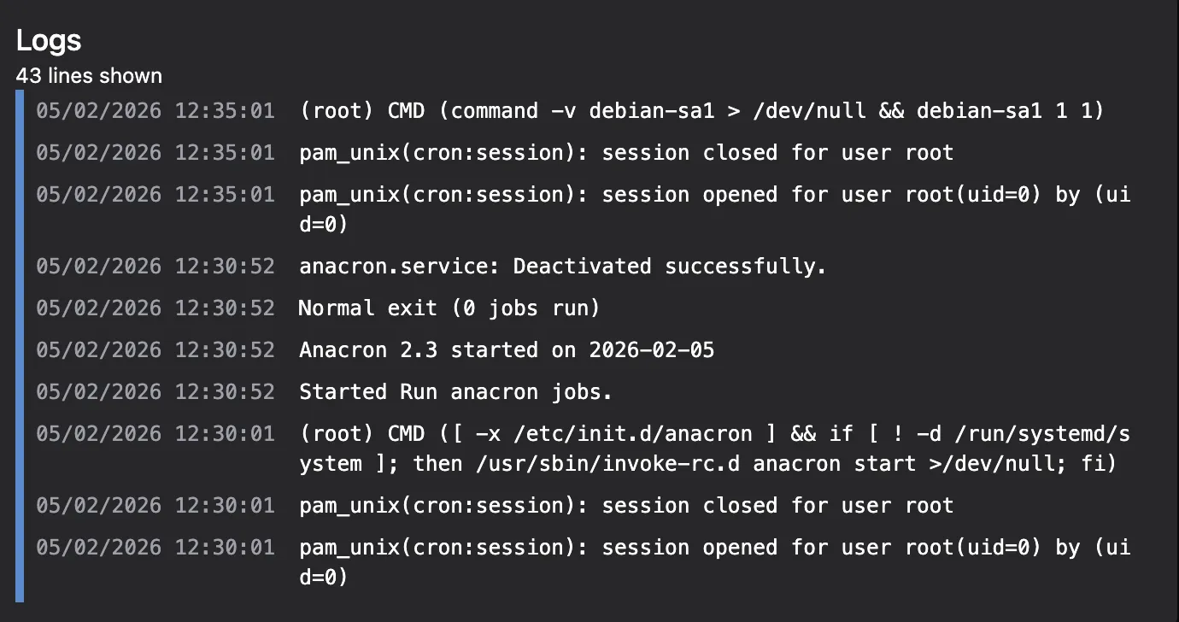Click timestamp of the invoke-rc.d CMD entry
1179x622 pixels.
click(155, 434)
